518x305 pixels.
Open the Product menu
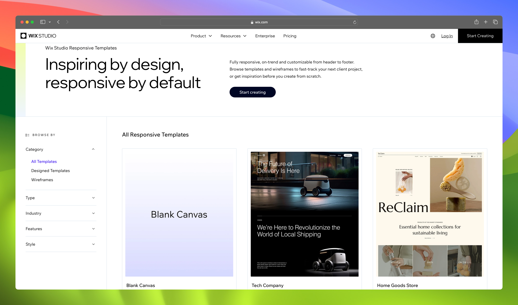pos(201,36)
